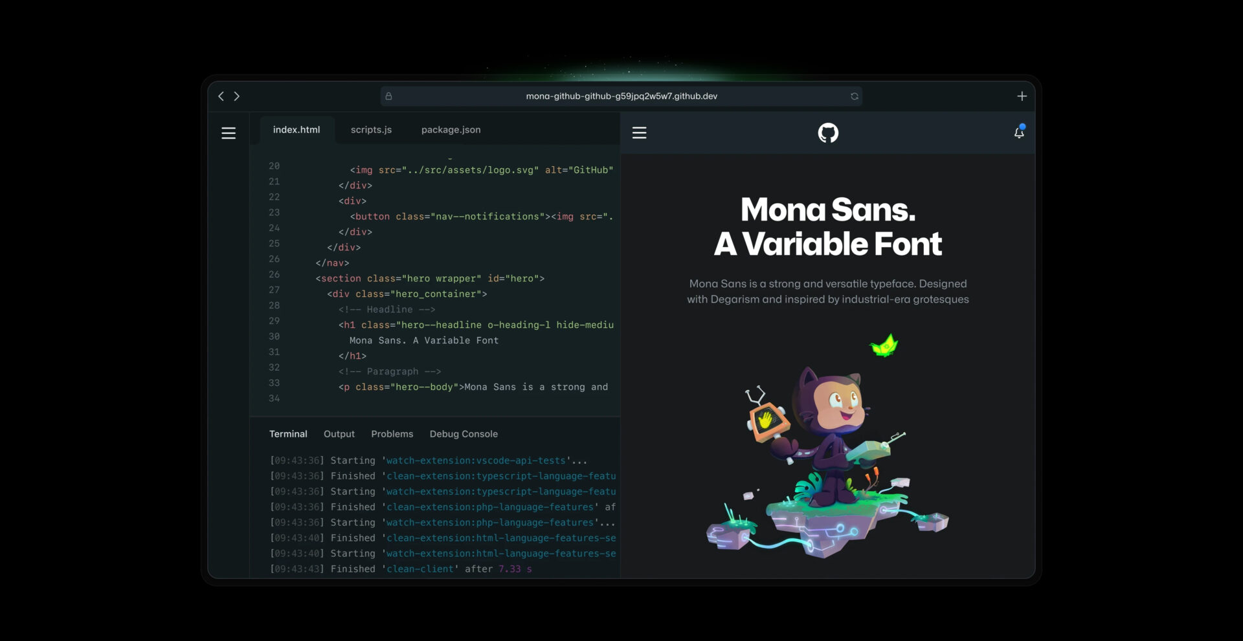The width and height of the screenshot is (1243, 641).
Task: Open a new tab with plus icon
Action: click(1022, 96)
